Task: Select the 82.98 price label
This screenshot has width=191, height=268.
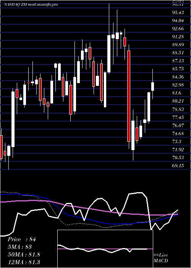Action: coord(178,85)
